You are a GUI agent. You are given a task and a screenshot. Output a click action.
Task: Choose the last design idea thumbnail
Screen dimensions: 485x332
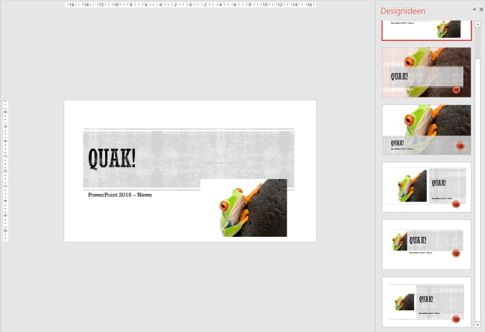coord(427,302)
